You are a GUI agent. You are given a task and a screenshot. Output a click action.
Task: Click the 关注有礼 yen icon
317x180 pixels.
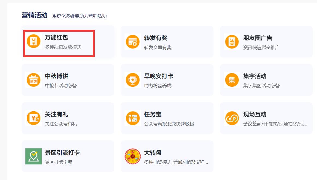[34, 118]
